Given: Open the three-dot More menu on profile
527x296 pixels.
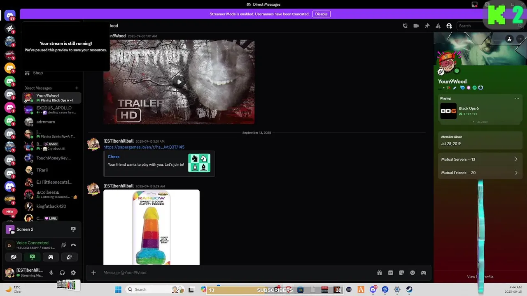Looking at the screenshot, I should point(520,39).
